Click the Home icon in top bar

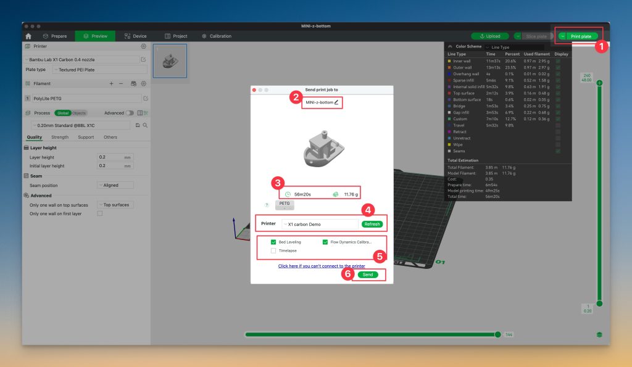coord(28,36)
